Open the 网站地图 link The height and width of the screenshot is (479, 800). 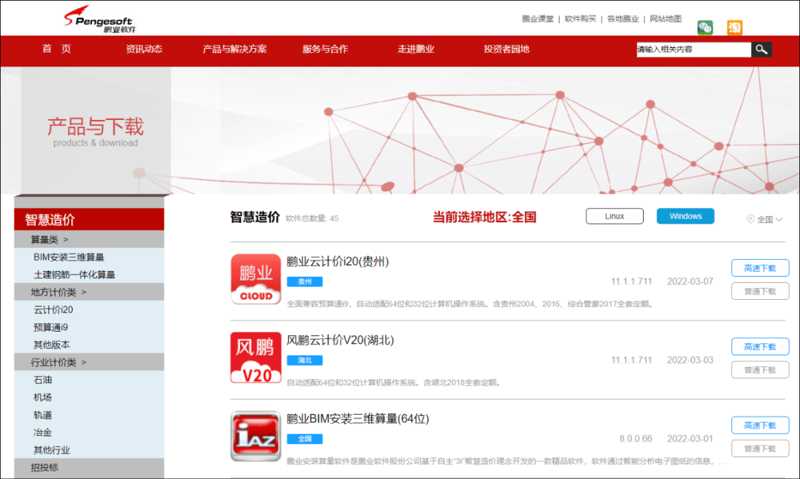click(665, 19)
